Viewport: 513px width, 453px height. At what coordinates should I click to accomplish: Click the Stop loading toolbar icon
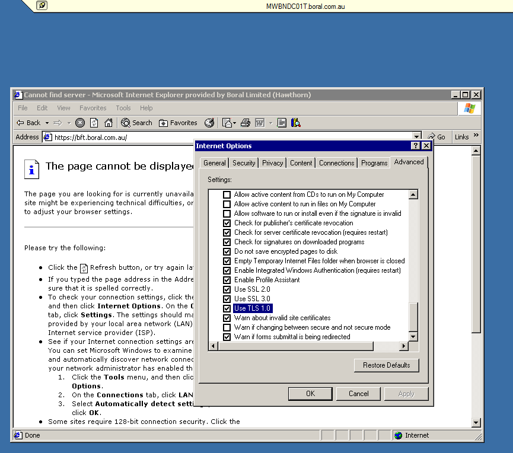tap(79, 123)
